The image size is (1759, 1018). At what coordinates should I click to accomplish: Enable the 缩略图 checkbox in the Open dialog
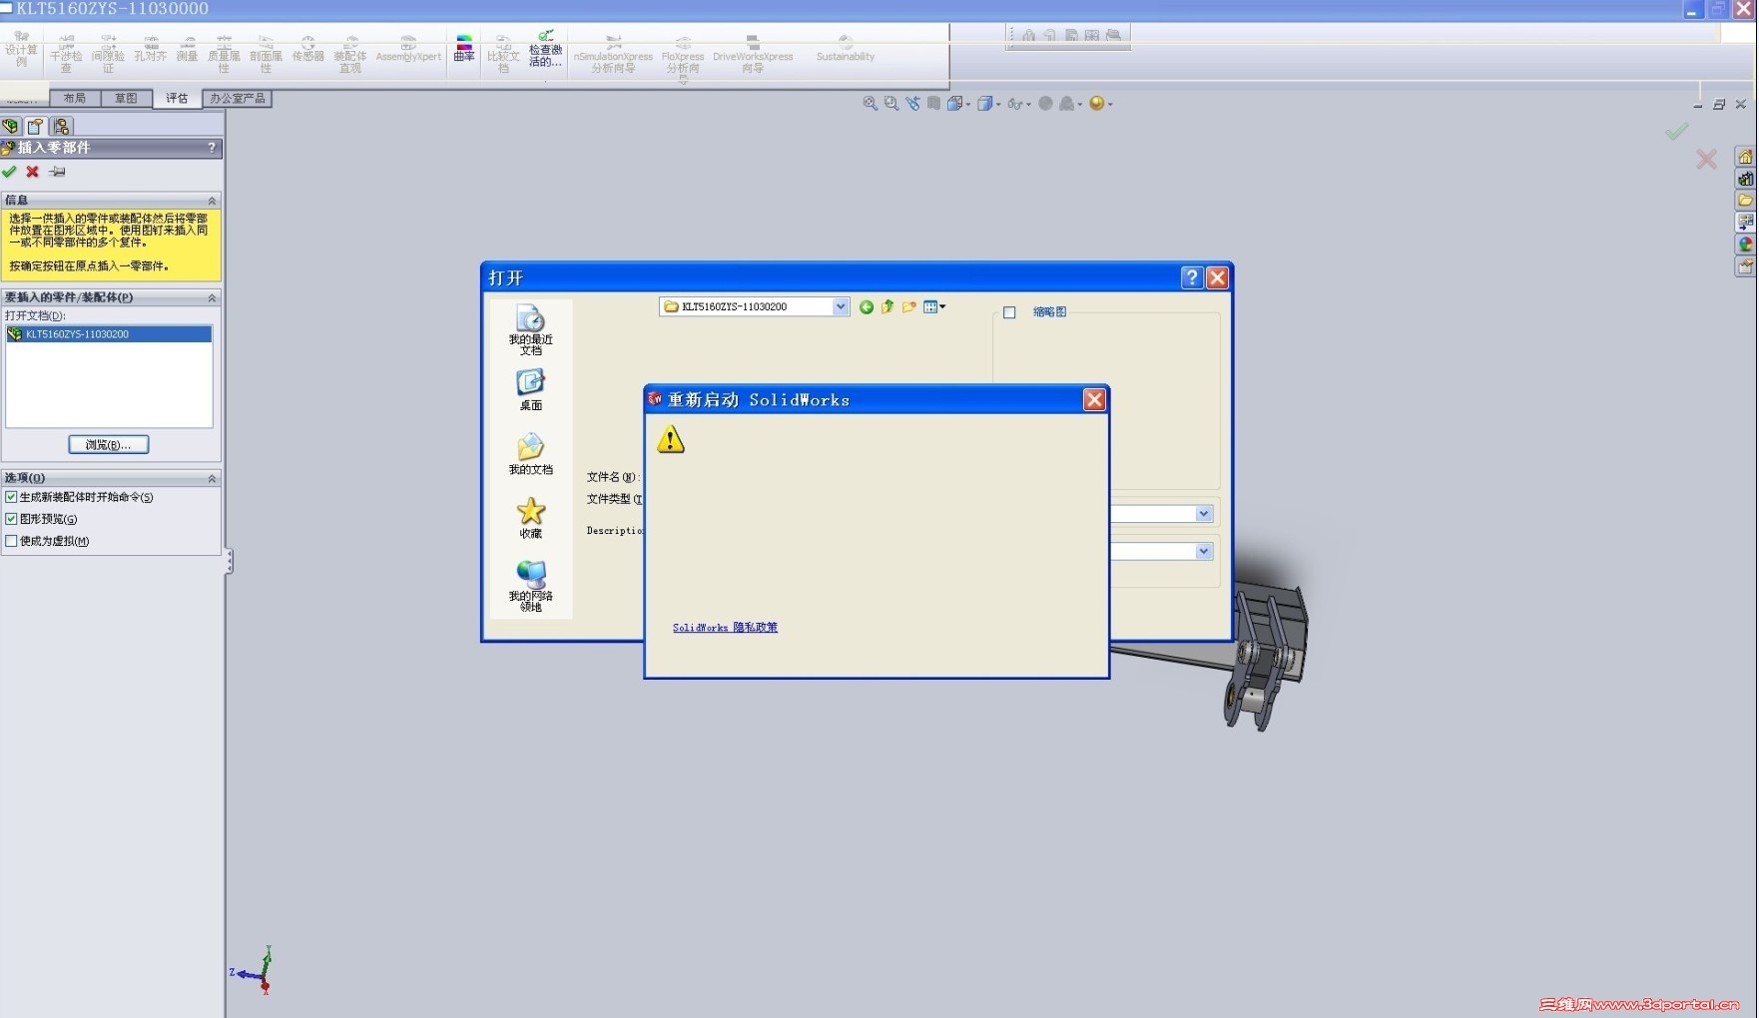pyautogui.click(x=1009, y=312)
